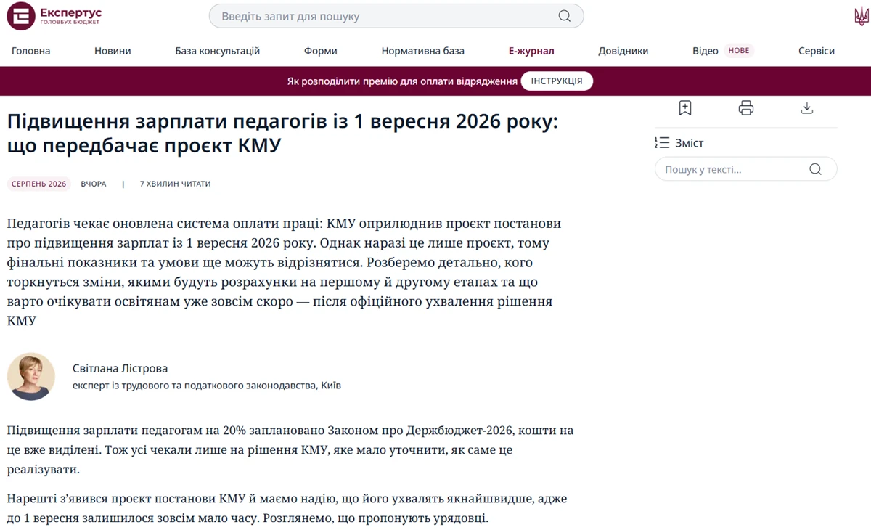Click the magnifier in the Пошук у тексті field

coord(815,170)
